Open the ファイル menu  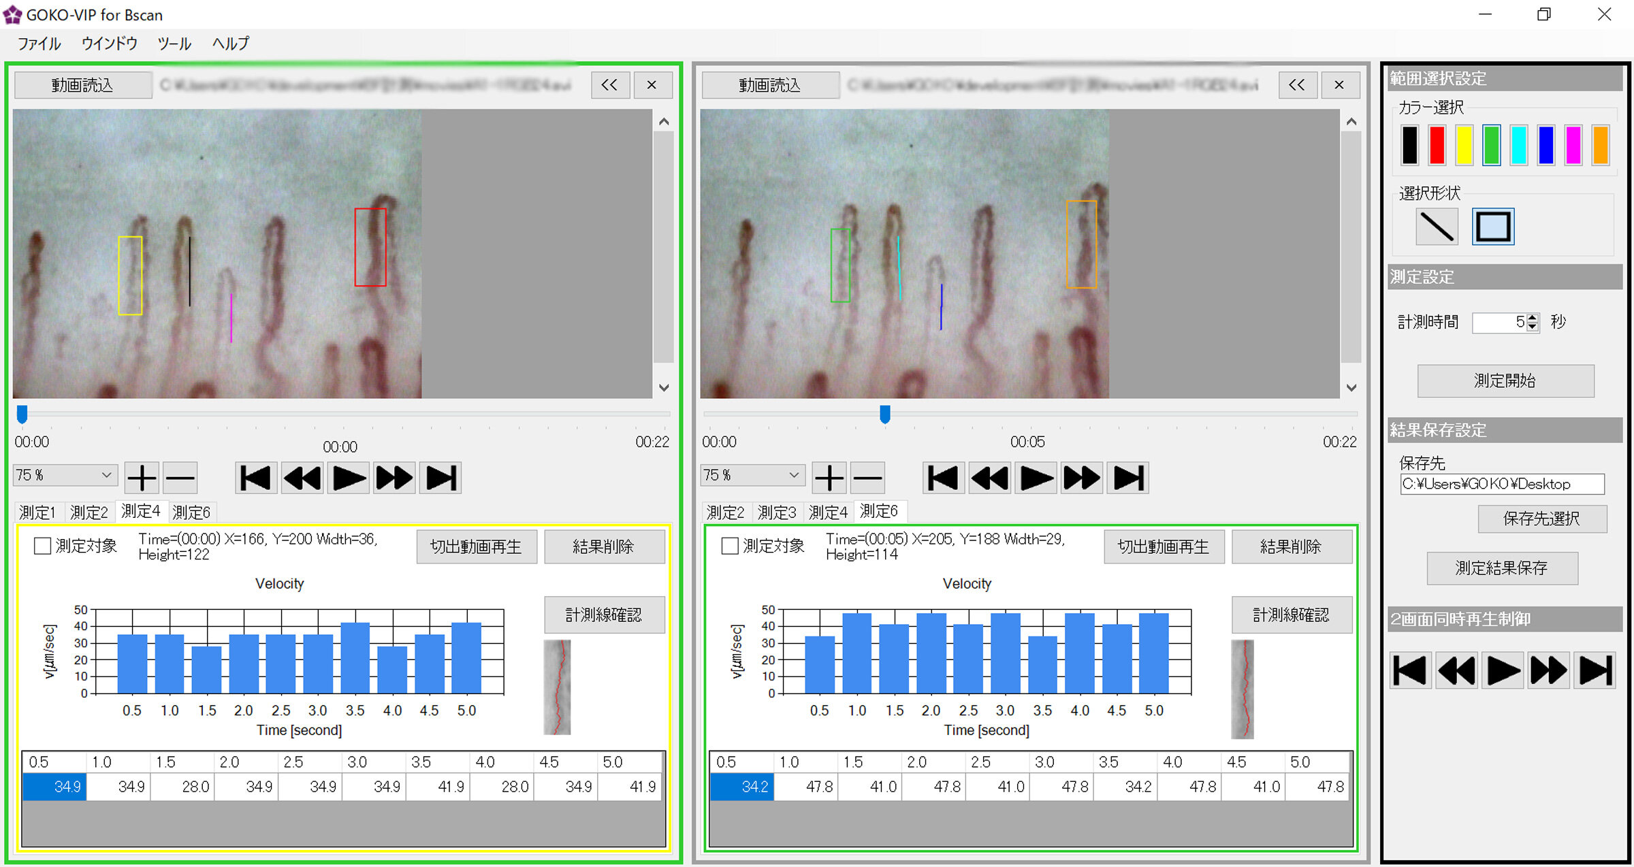pyautogui.click(x=39, y=44)
